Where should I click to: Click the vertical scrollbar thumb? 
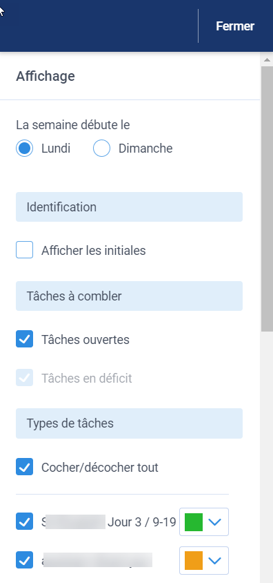pyautogui.click(x=267, y=199)
